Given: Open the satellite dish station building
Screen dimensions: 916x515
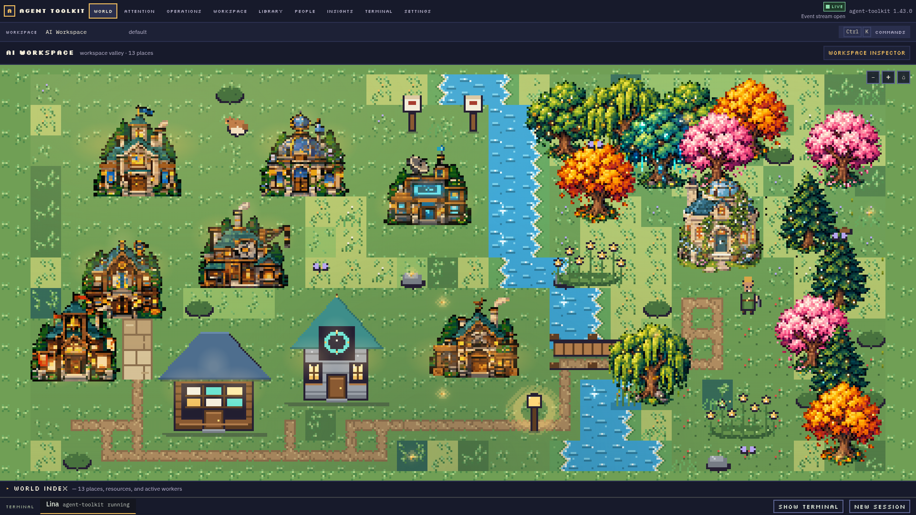Looking at the screenshot, I should [428, 186].
